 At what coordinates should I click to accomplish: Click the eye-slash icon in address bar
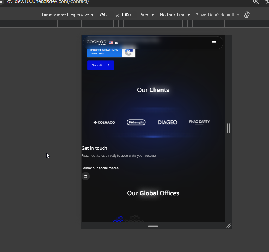tap(256, 2)
